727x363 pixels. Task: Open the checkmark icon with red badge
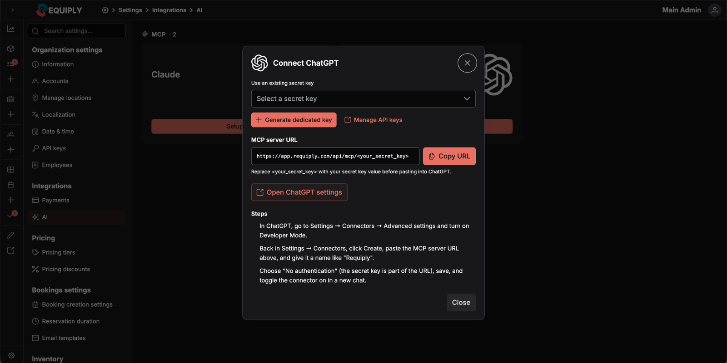coord(12,215)
